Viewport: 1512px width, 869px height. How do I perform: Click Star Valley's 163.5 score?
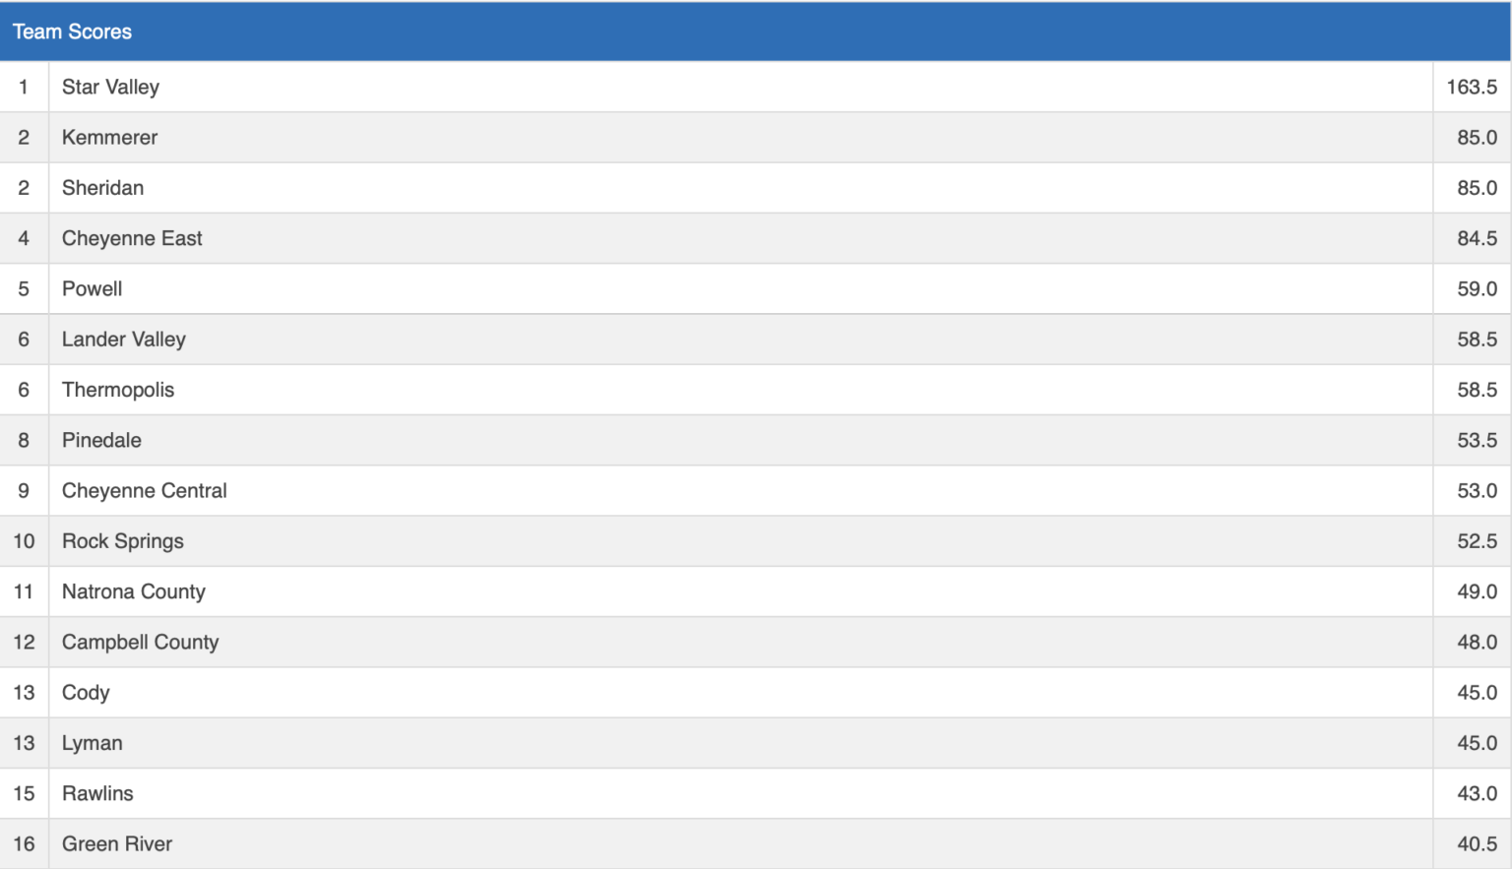point(1471,87)
